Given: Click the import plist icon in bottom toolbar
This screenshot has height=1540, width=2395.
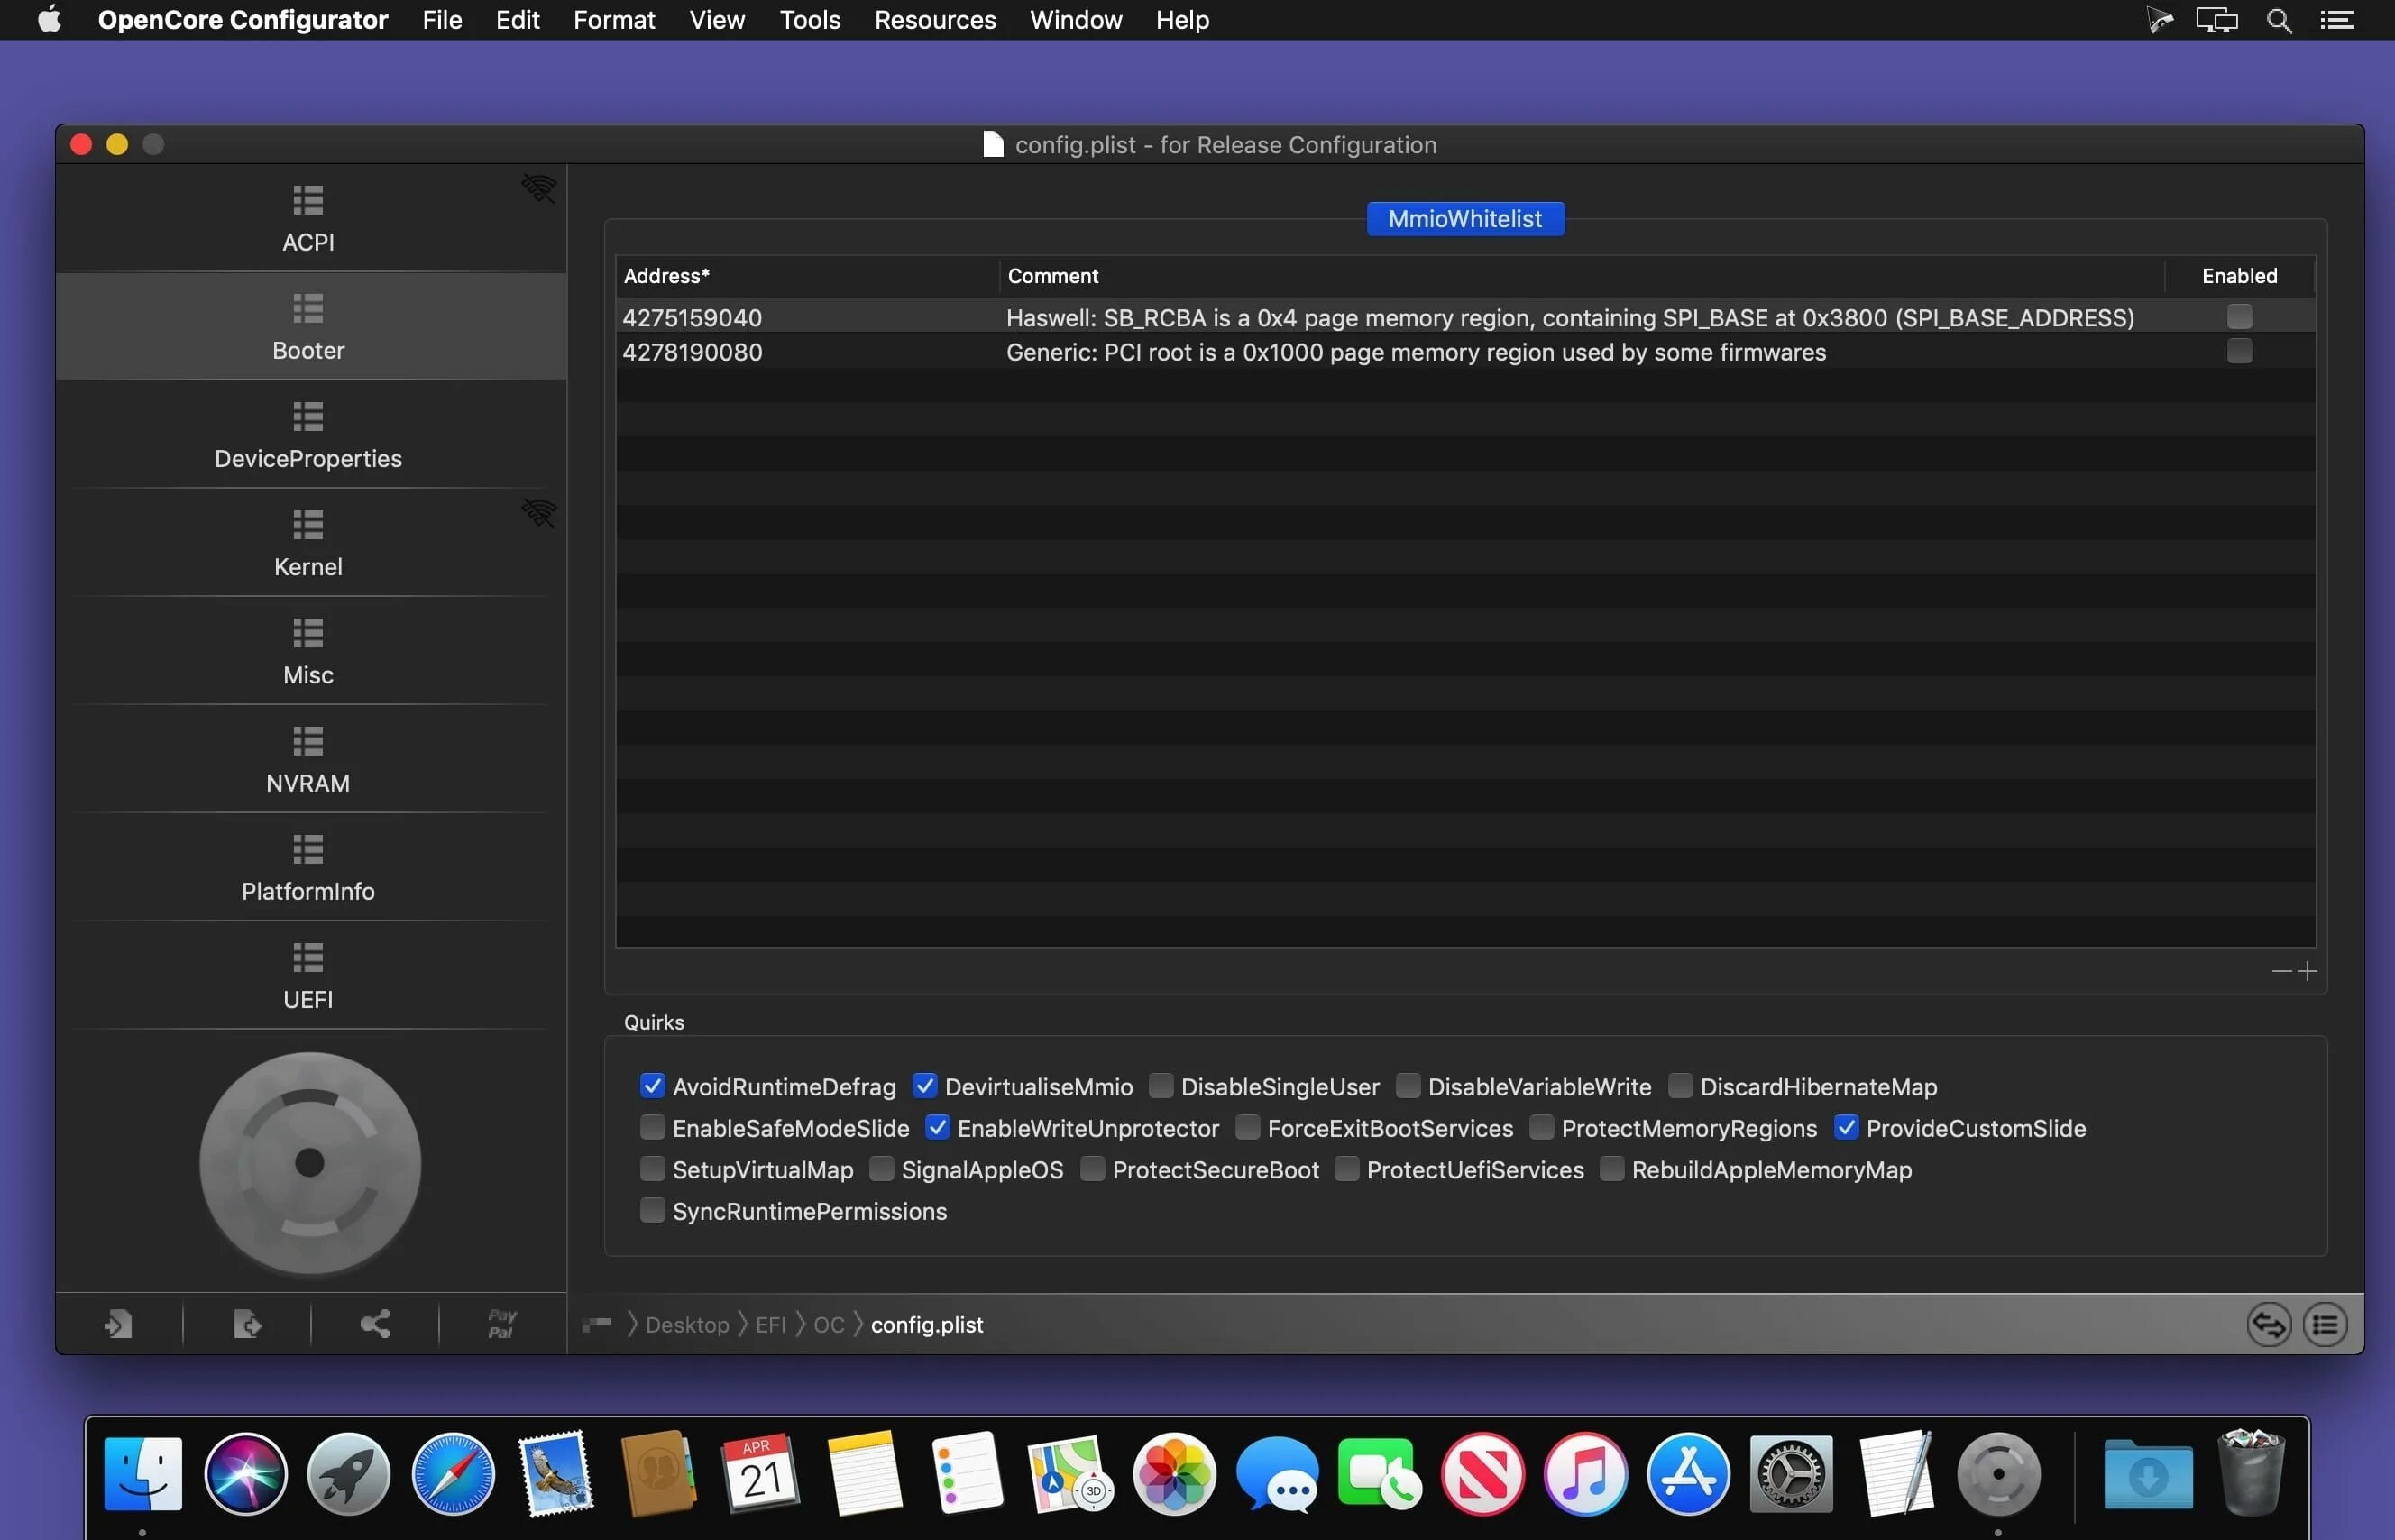Looking at the screenshot, I should point(119,1322).
